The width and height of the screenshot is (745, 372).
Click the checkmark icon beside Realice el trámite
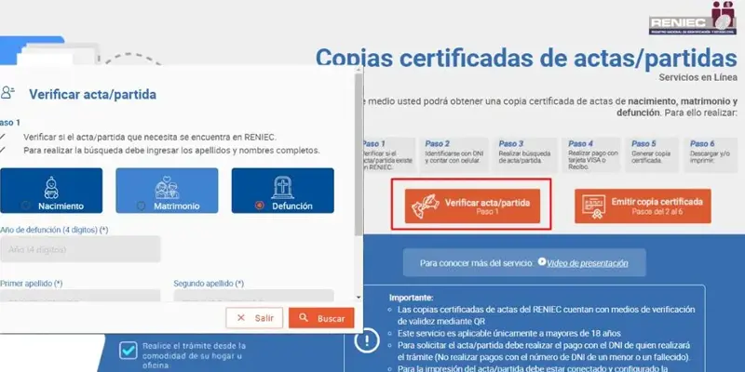(x=129, y=351)
